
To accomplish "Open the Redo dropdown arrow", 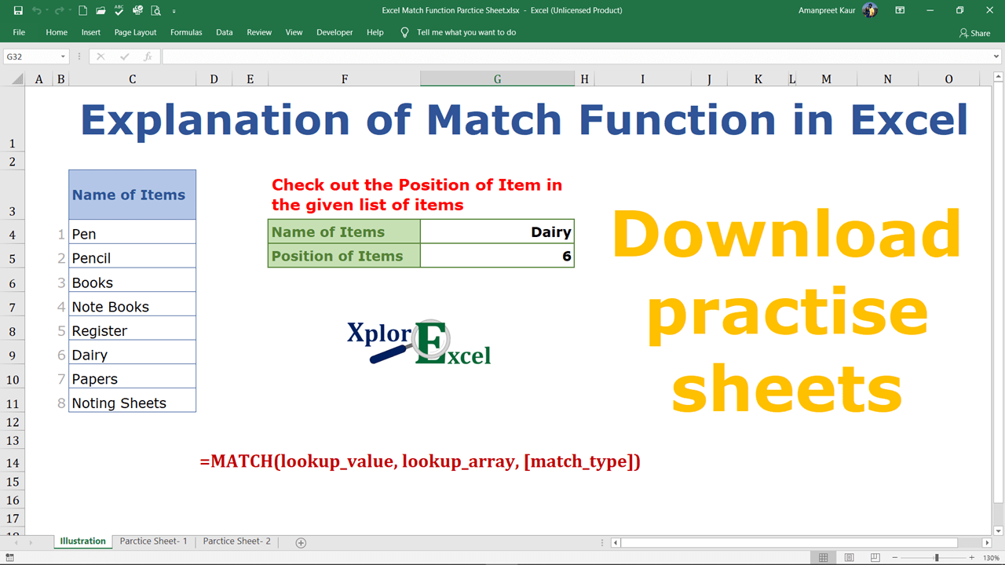I will coord(70,10).
